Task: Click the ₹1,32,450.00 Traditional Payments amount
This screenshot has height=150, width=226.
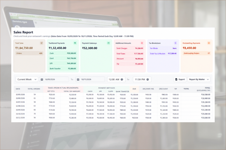Action: point(58,48)
